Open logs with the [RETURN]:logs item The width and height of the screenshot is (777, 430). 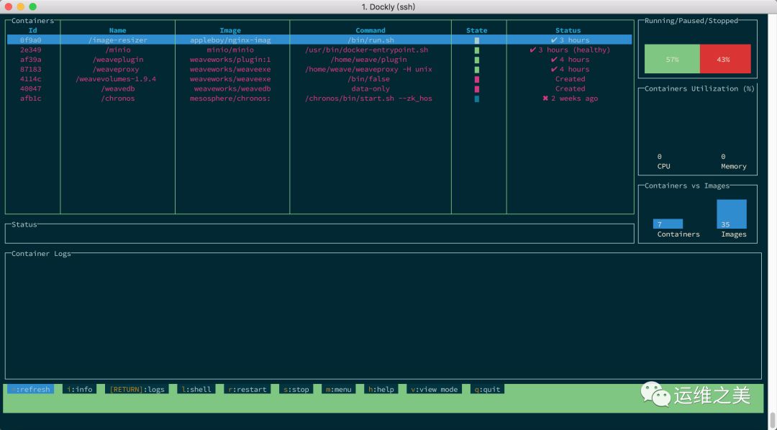point(137,390)
